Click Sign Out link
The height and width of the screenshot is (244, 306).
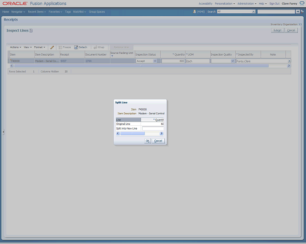(x=274, y=3)
